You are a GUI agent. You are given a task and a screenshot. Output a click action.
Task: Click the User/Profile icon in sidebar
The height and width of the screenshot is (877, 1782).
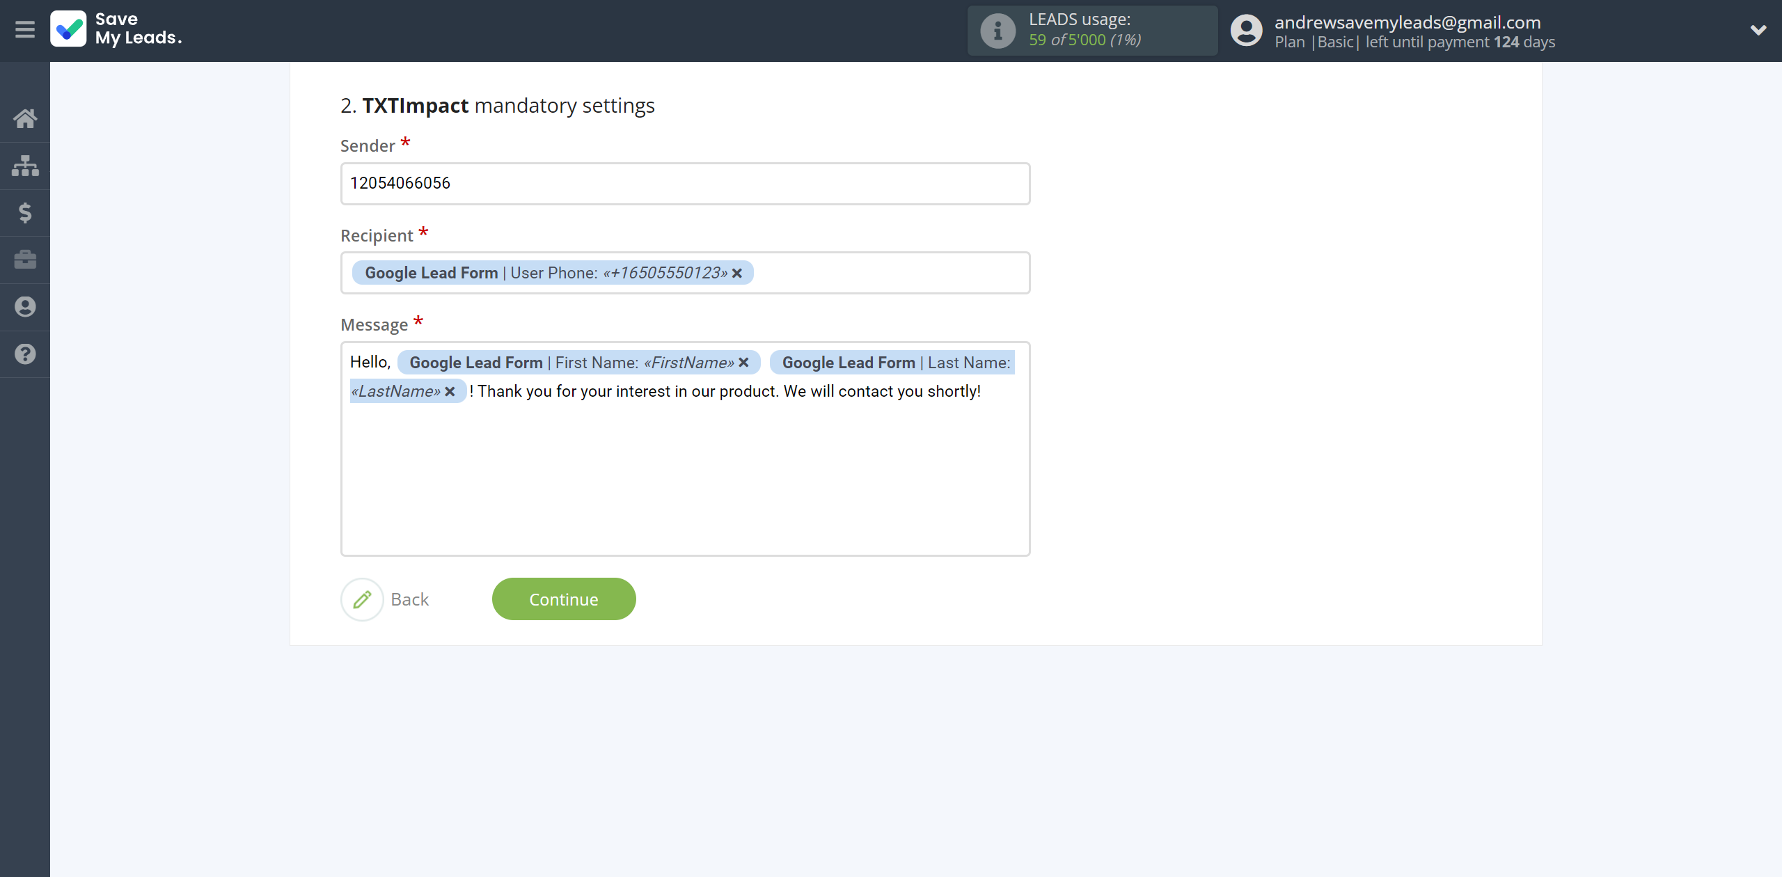tap(25, 307)
